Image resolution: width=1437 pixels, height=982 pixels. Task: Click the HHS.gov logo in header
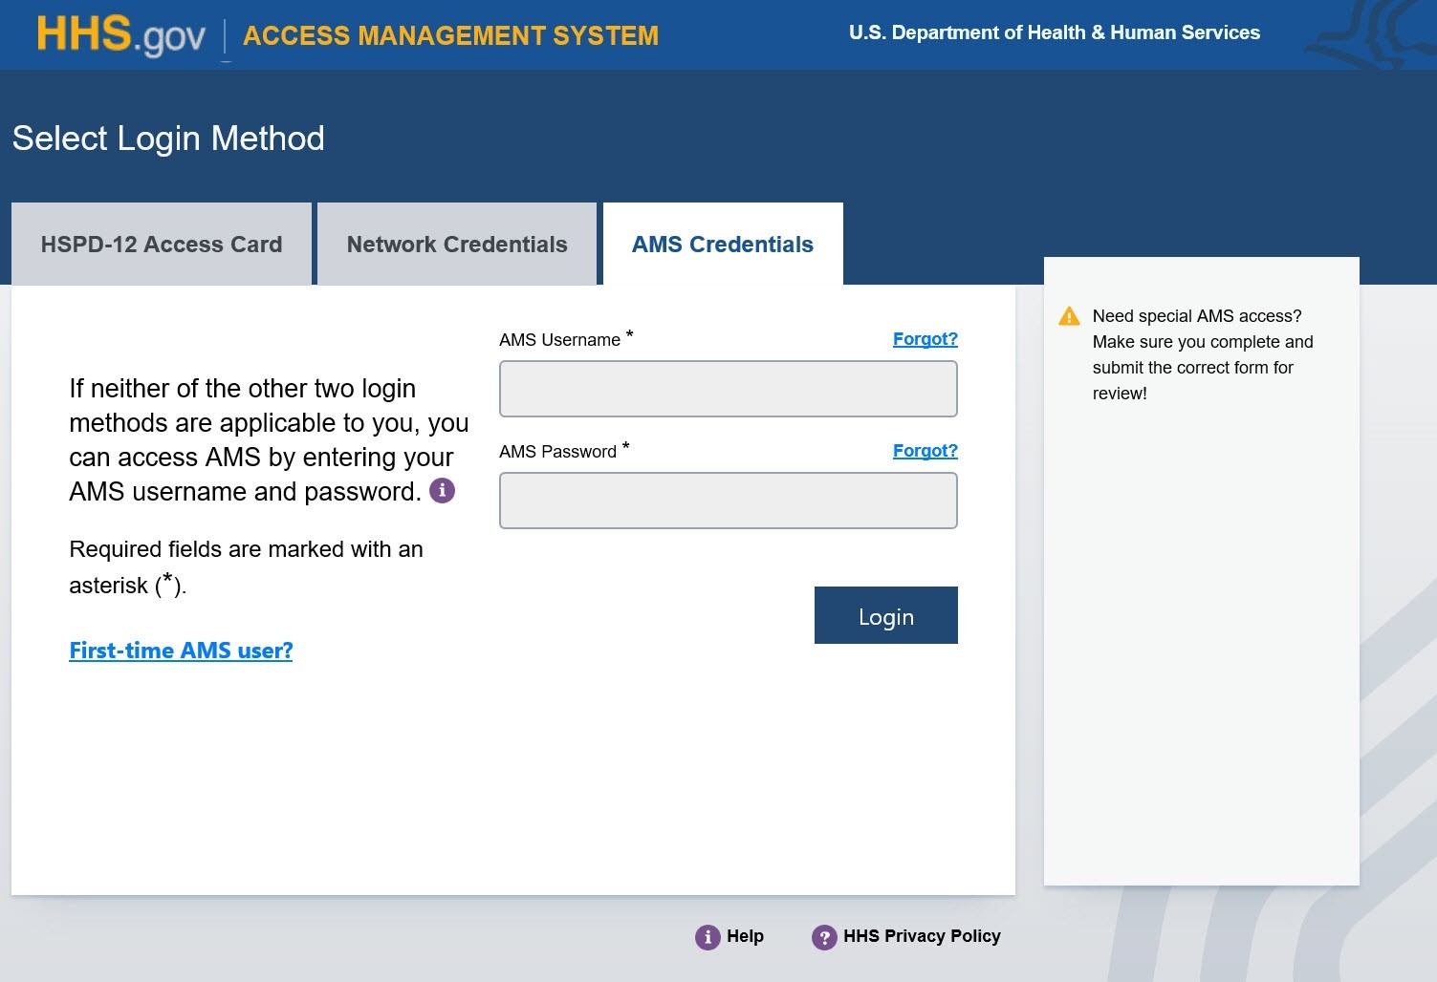tap(120, 34)
